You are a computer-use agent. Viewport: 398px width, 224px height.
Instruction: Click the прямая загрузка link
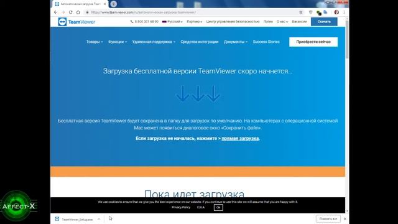coord(240,138)
